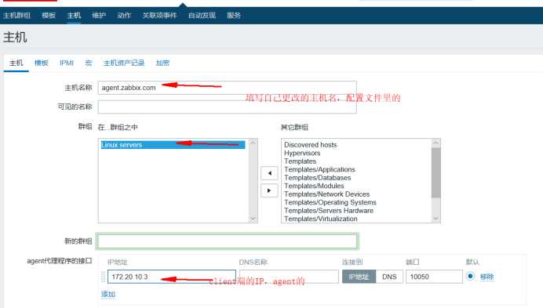Click scroll-up arrow of in-groups list

click(x=253, y=143)
